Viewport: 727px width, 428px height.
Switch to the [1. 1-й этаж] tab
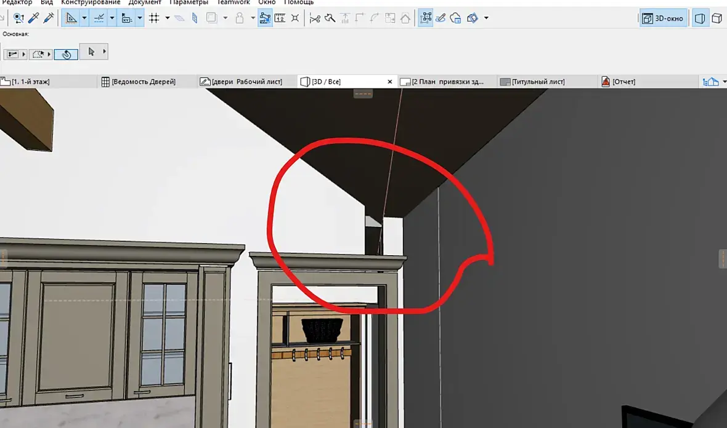click(49, 81)
